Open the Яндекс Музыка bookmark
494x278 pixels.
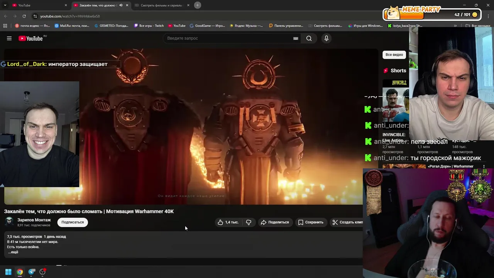(246, 26)
